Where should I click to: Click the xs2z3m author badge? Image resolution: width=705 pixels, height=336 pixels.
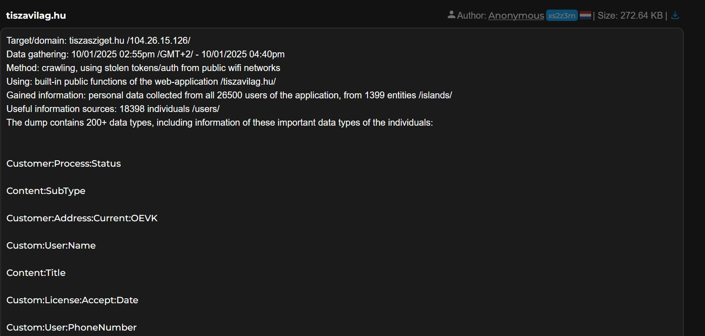click(x=562, y=15)
